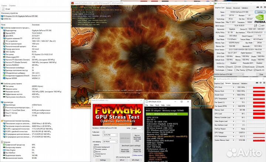Click FurMark render window title icon
This screenshot has height=162, width=266.
click(x=72, y=3)
